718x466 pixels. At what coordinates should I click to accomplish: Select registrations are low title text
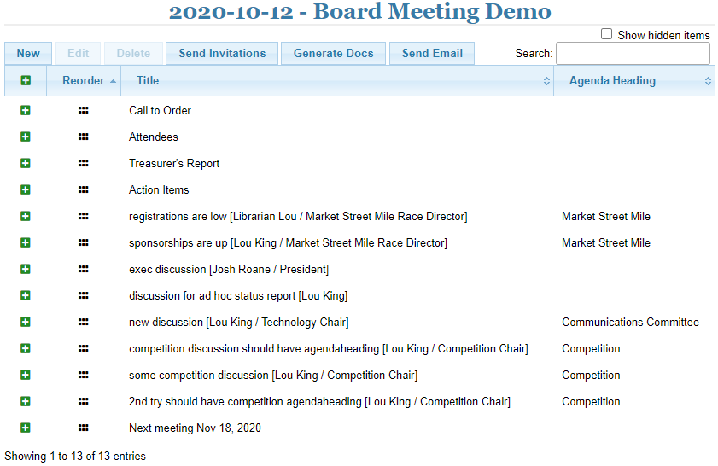pyautogui.click(x=298, y=216)
